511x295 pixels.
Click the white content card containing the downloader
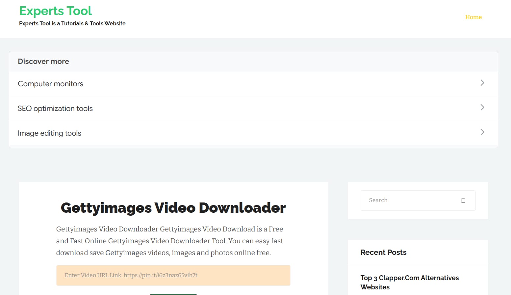pyautogui.click(x=173, y=237)
